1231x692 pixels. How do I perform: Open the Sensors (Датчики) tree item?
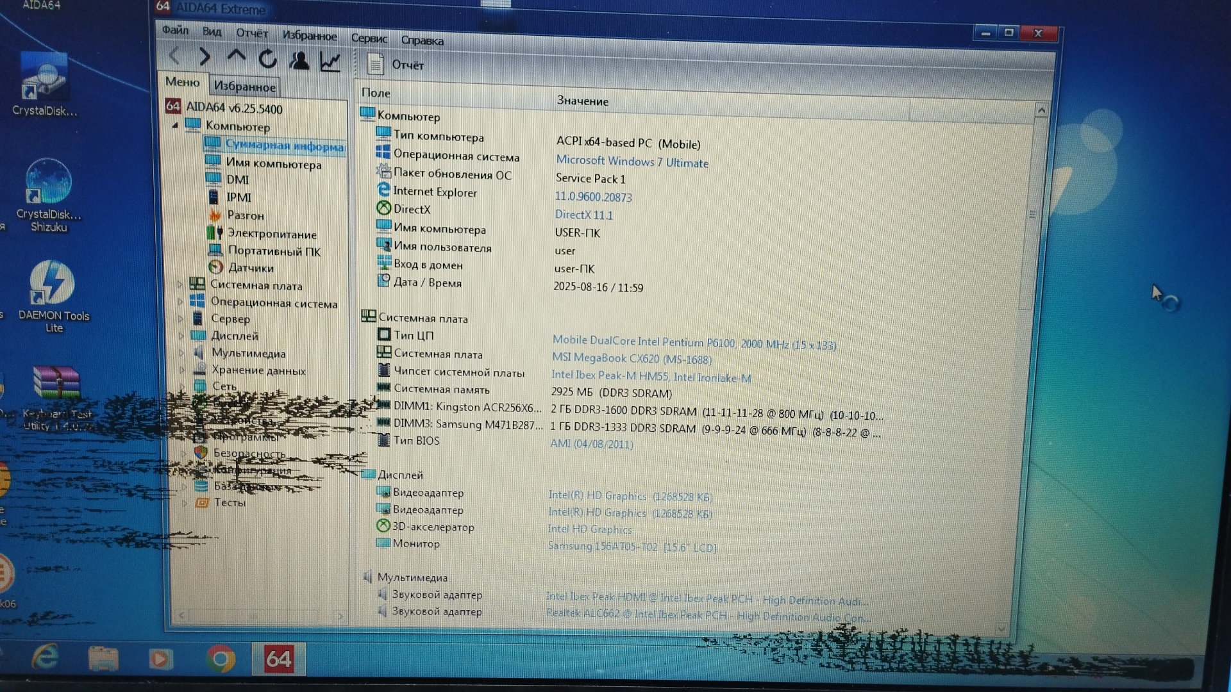(250, 268)
